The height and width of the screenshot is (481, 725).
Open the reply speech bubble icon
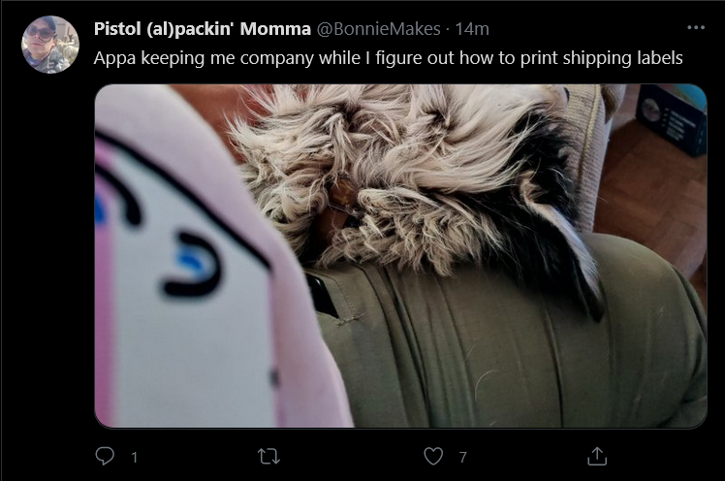click(x=105, y=456)
